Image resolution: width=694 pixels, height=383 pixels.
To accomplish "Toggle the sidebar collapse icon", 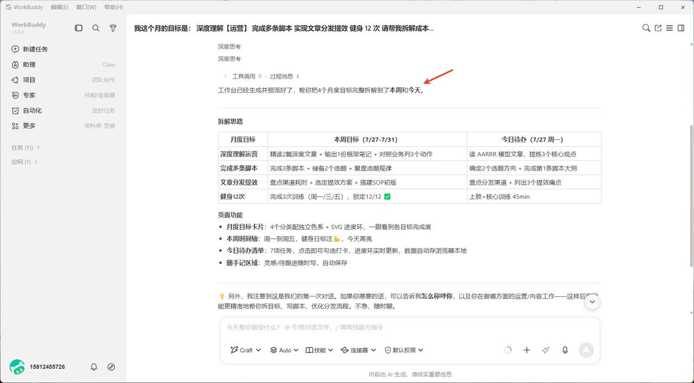I will tap(79, 28).
